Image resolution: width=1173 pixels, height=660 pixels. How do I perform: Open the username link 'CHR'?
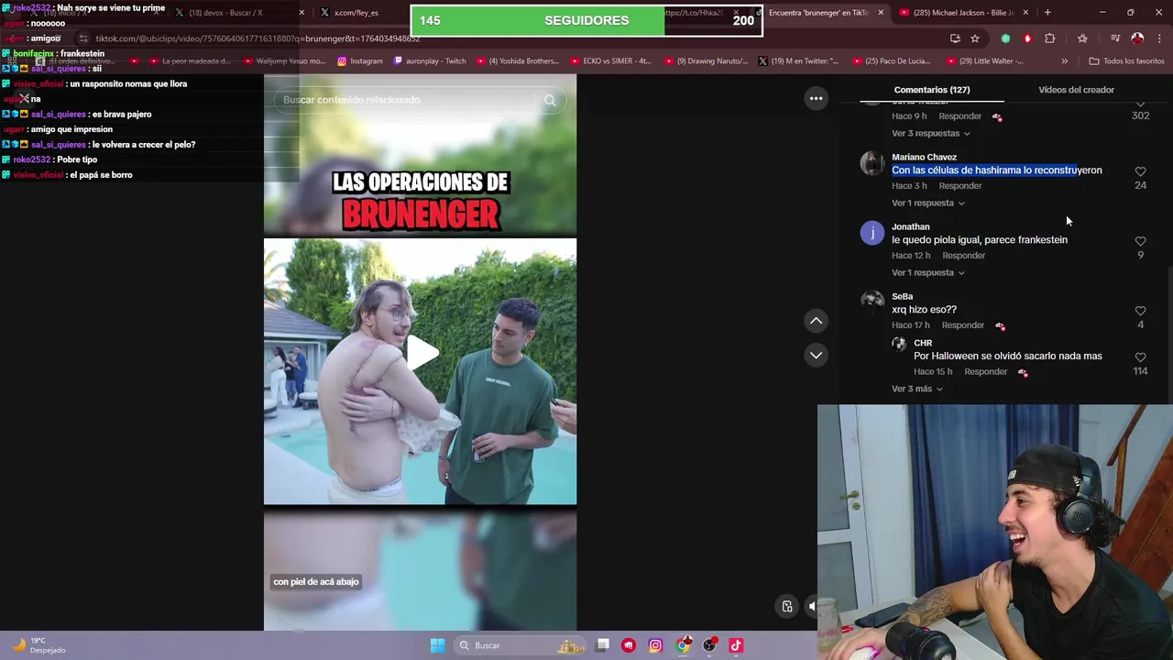pyautogui.click(x=923, y=344)
